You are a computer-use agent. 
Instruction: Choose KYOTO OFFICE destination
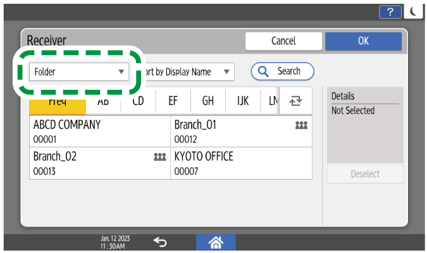point(240,163)
